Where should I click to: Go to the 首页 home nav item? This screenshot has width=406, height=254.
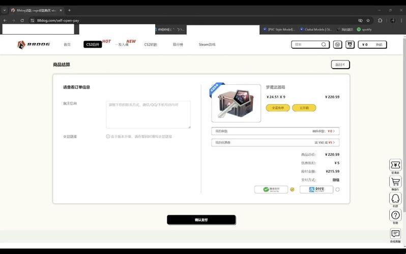[x=67, y=45]
